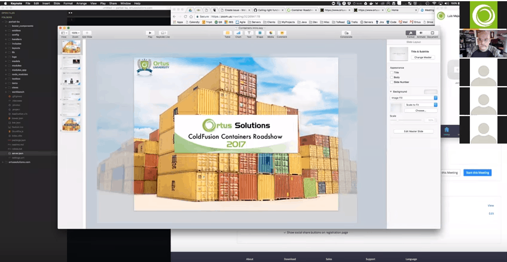Open the Slide menu
The width and height of the screenshot is (507, 262).
(x=57, y=3)
